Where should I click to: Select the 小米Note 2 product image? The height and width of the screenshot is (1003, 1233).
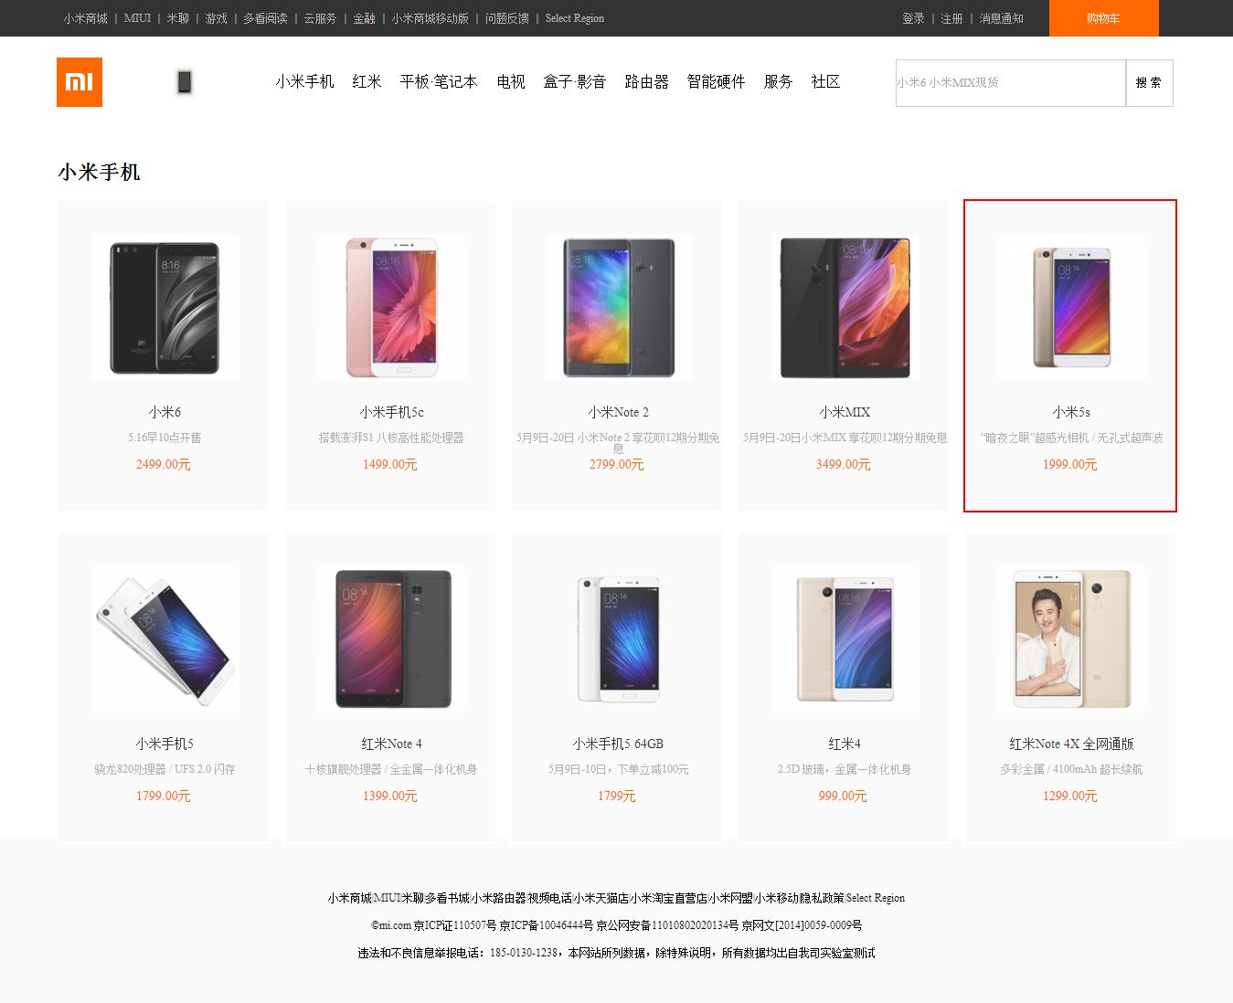coord(619,308)
